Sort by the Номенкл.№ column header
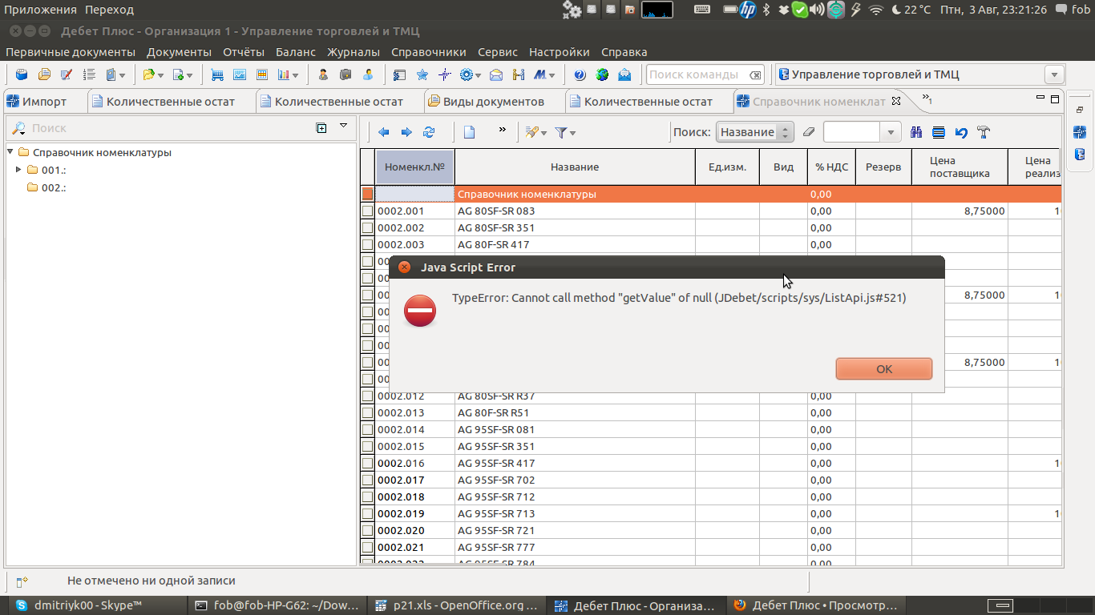 pyautogui.click(x=415, y=167)
